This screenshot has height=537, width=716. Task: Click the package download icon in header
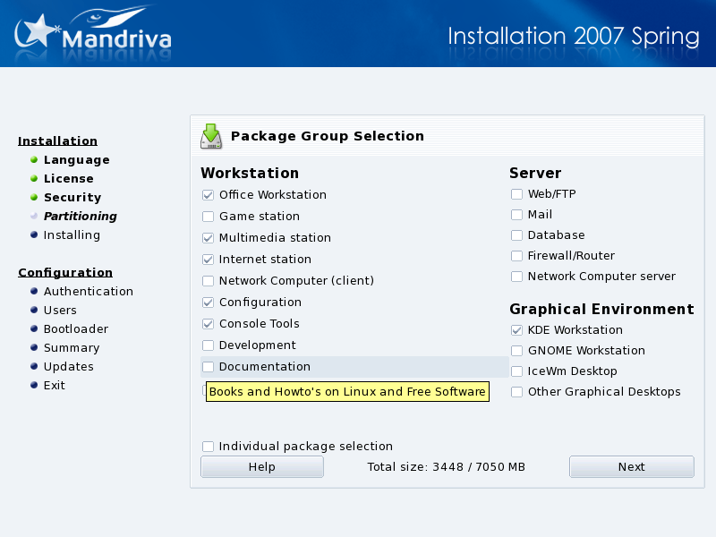click(211, 136)
